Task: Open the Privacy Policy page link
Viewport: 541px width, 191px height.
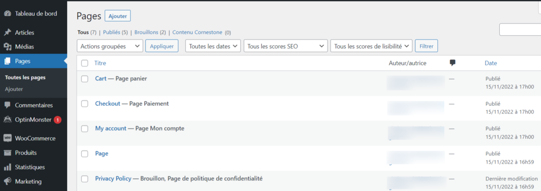Action: pyautogui.click(x=113, y=178)
